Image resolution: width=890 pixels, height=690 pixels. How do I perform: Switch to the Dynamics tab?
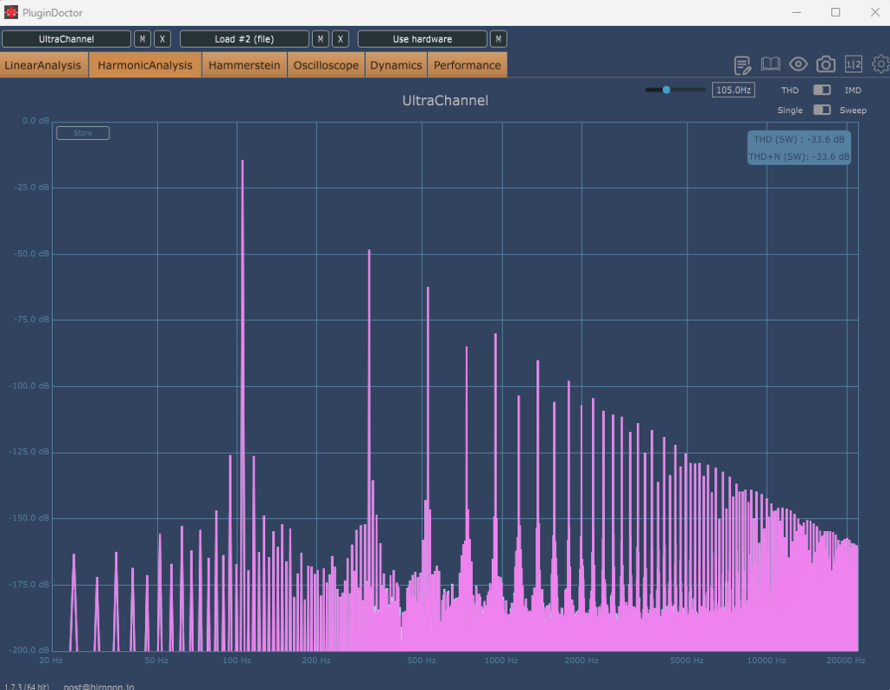click(x=396, y=64)
